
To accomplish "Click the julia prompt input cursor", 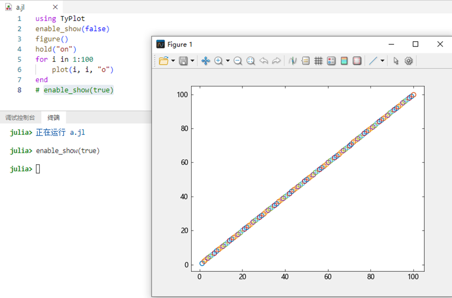I will [38, 169].
